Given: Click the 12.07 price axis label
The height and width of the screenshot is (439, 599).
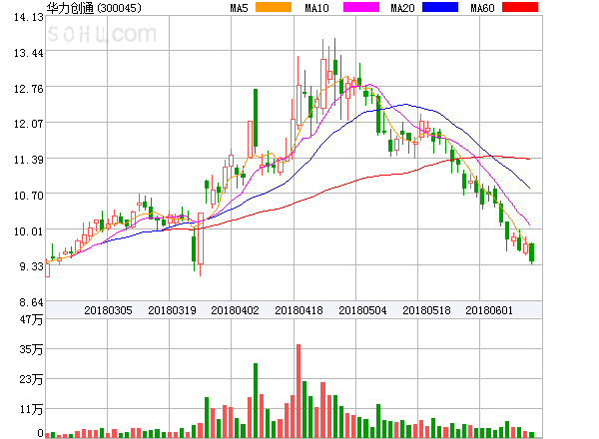Looking at the screenshot, I should 29,124.
